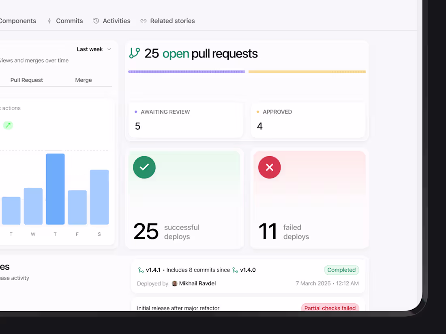Select the green checkmark deploy status icon

click(144, 167)
